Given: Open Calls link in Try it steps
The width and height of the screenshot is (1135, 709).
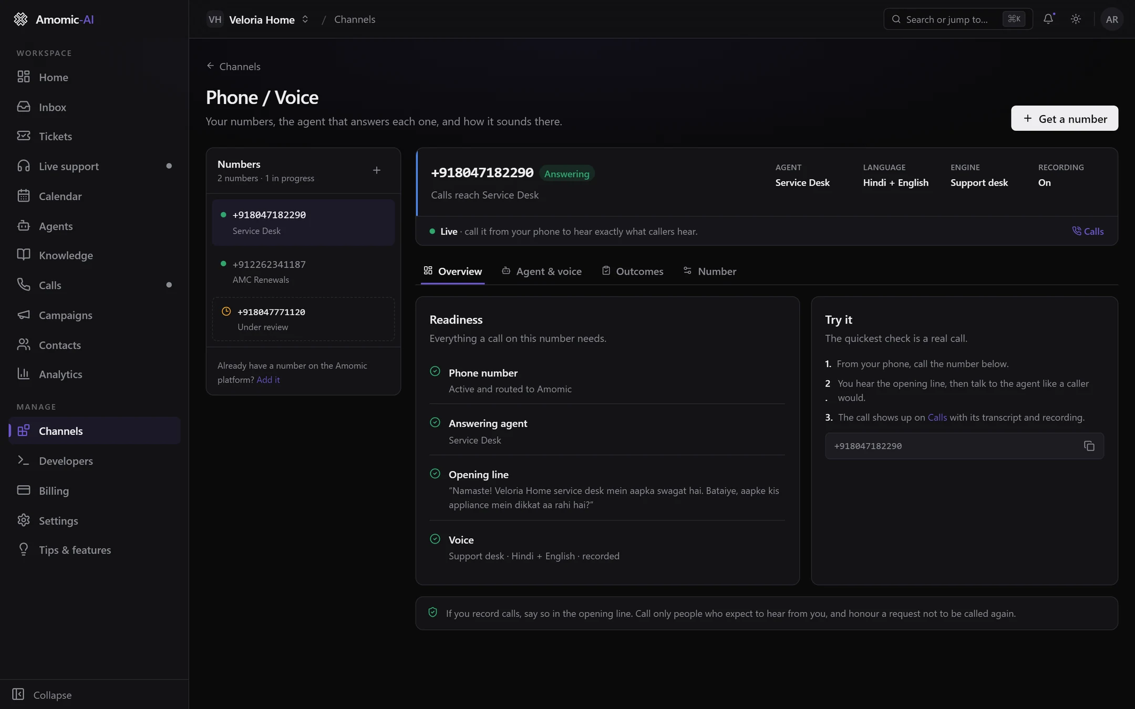Looking at the screenshot, I should point(937,417).
